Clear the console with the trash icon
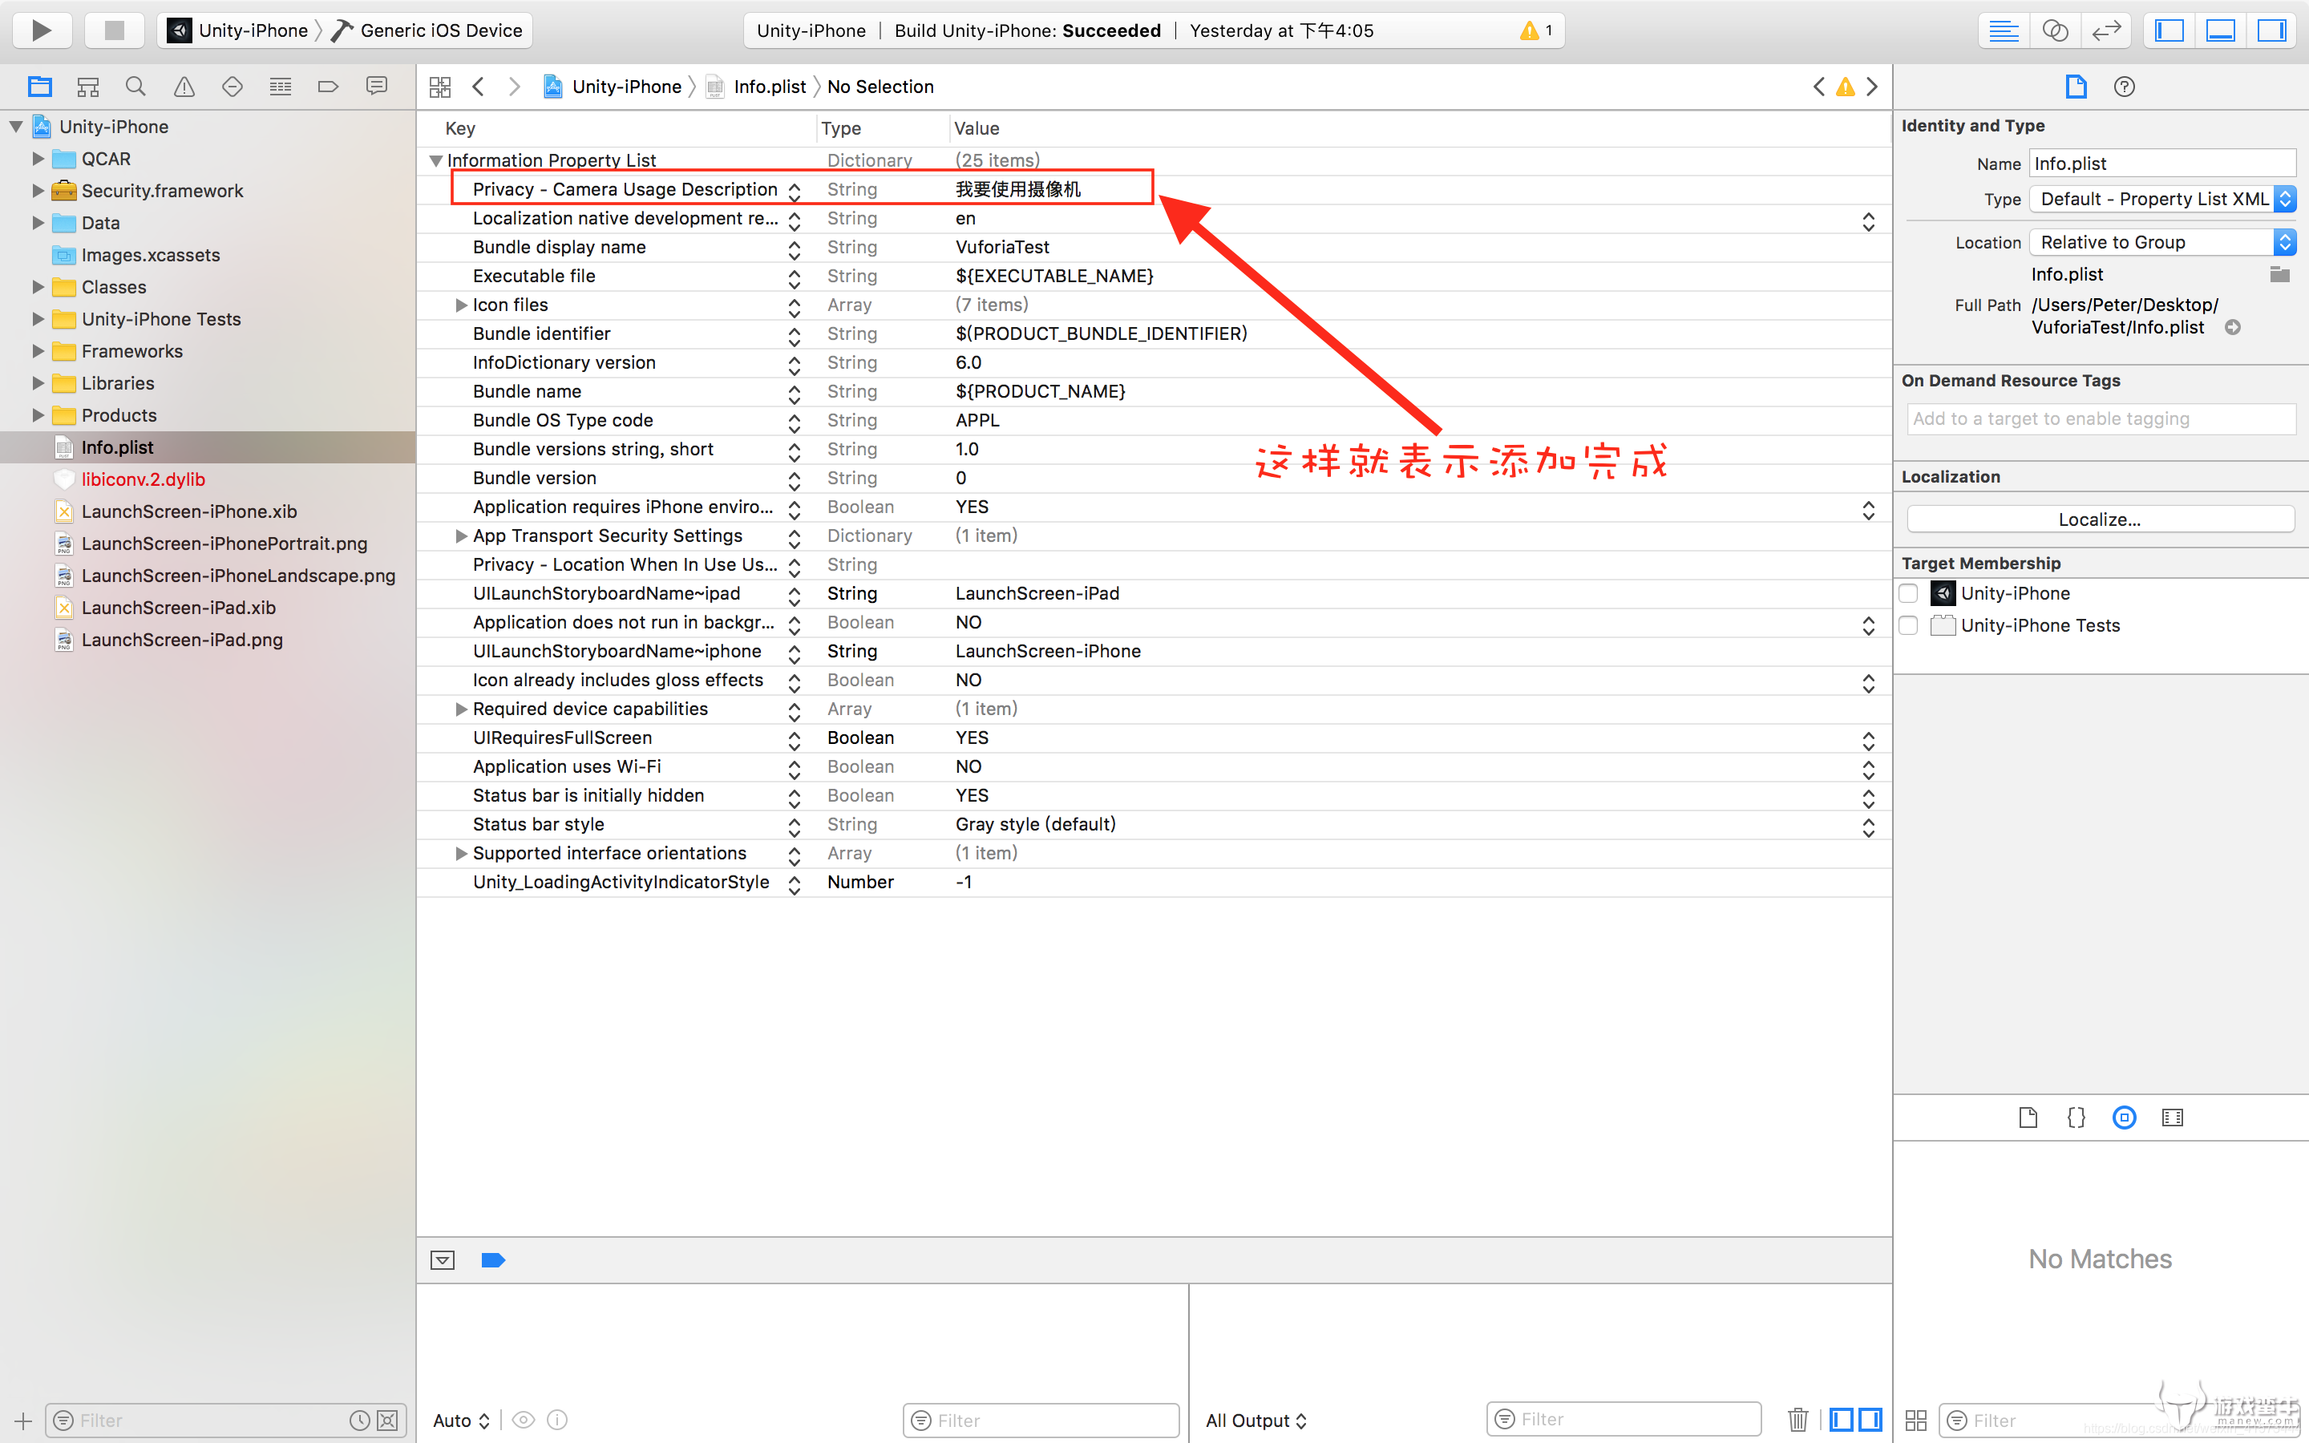The width and height of the screenshot is (2309, 1443). tap(1797, 1419)
